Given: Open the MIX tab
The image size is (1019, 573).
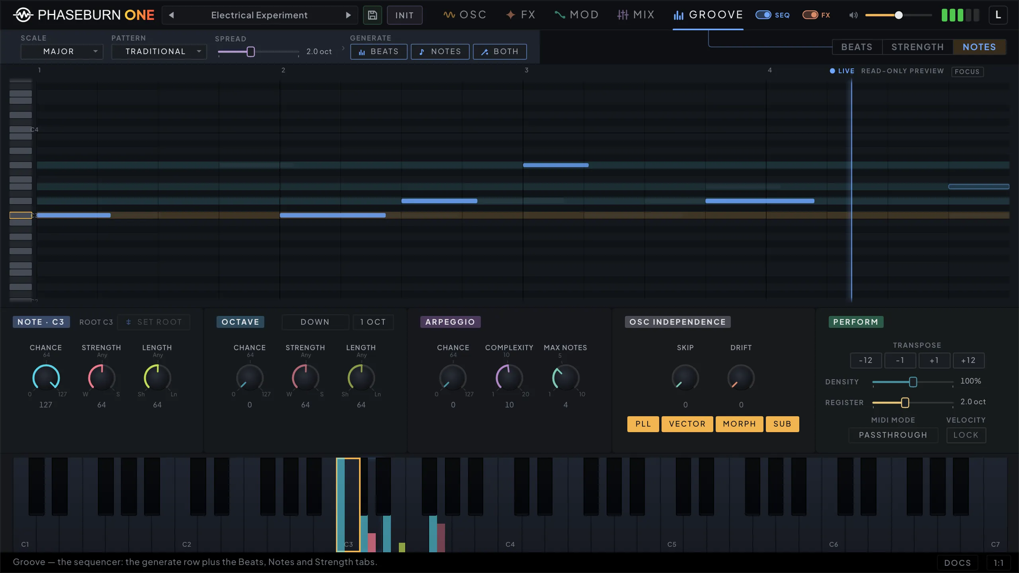Looking at the screenshot, I should [x=636, y=15].
